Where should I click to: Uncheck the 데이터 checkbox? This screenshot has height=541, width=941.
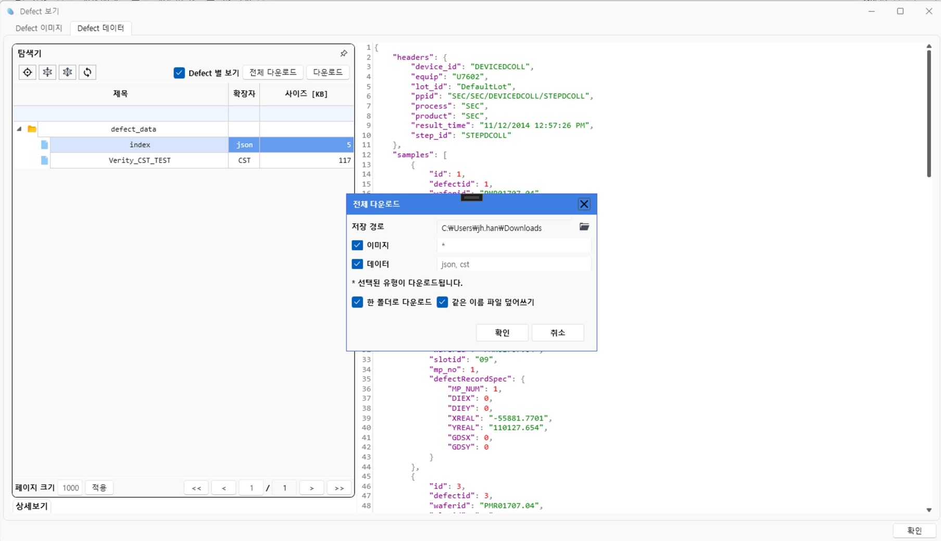point(357,264)
